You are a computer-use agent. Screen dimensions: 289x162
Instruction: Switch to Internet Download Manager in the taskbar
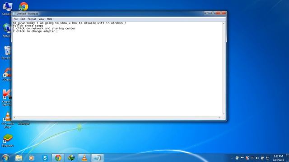click(x=71, y=158)
